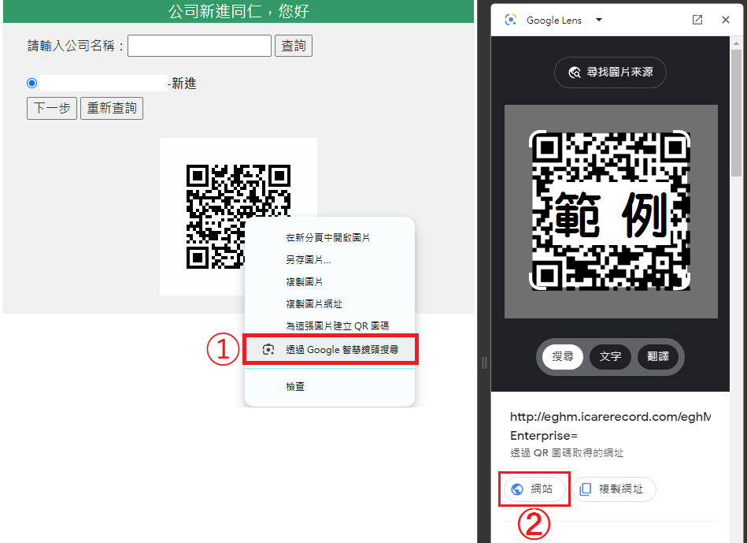Choose 在新分頁中開啟圖片 from context menu
747x543 pixels.
pos(330,238)
